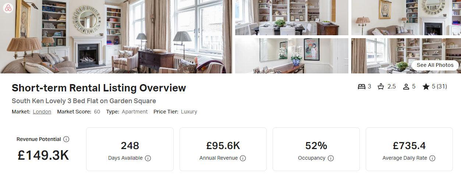461x181 pixels.
Task: Click the Days Available info icon
Action: [x=148, y=158]
